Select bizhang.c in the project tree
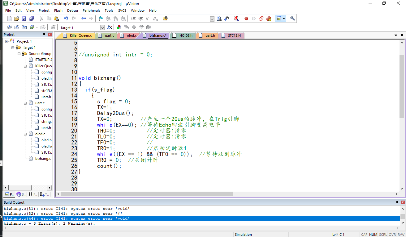This screenshot has width=406, height=237. (43, 158)
